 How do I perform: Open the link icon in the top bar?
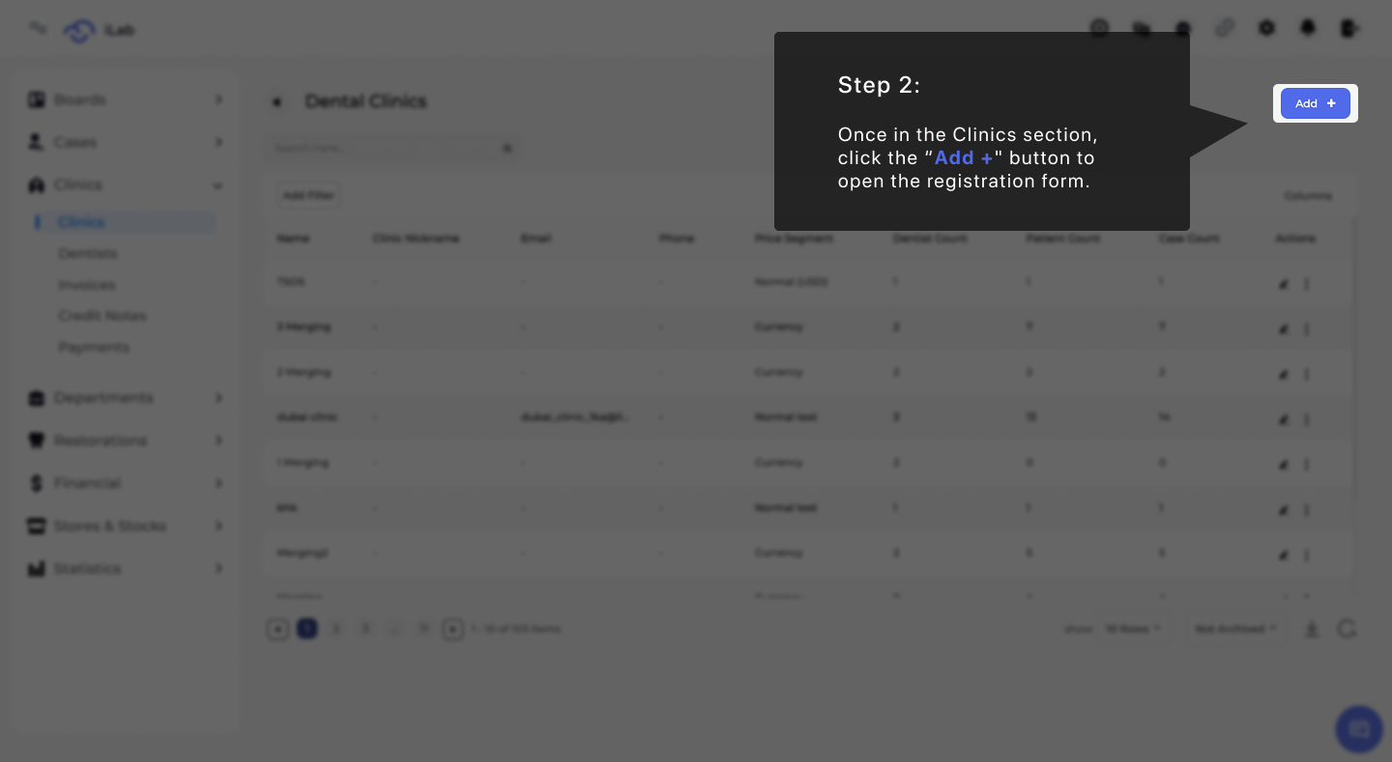tap(1225, 29)
